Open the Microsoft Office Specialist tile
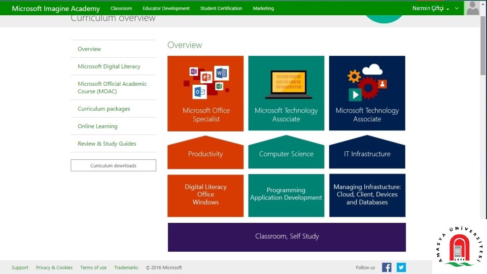The height and width of the screenshot is (274, 487). point(205,93)
